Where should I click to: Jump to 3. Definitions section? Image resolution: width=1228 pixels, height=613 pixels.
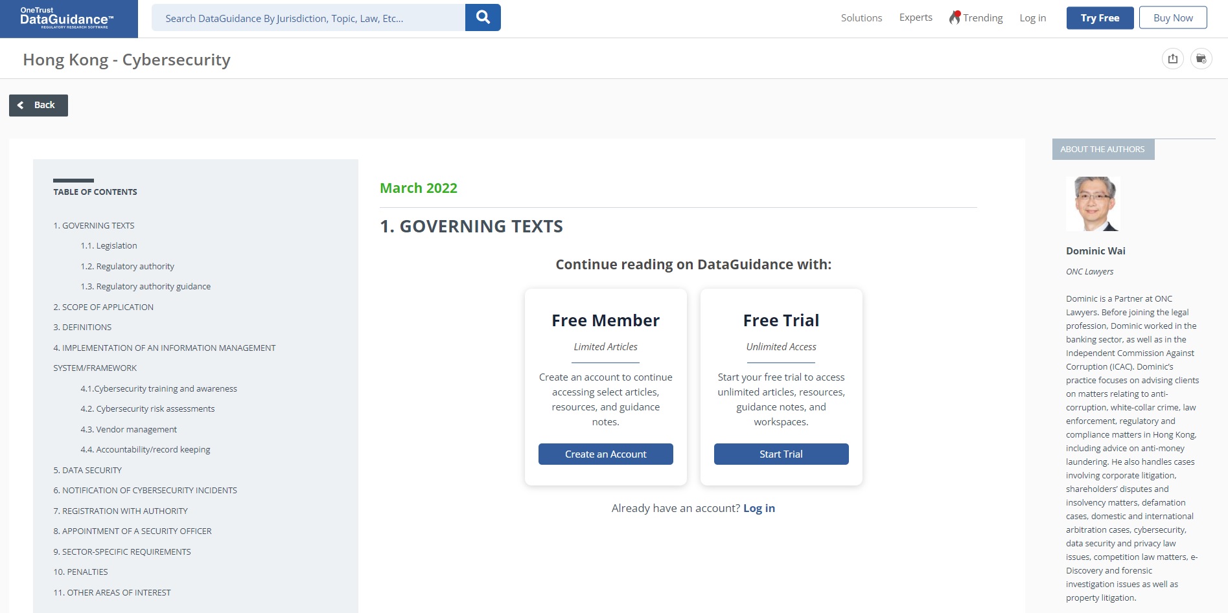tap(82, 327)
